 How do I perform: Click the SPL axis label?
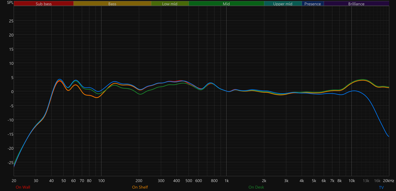tap(10, 3)
